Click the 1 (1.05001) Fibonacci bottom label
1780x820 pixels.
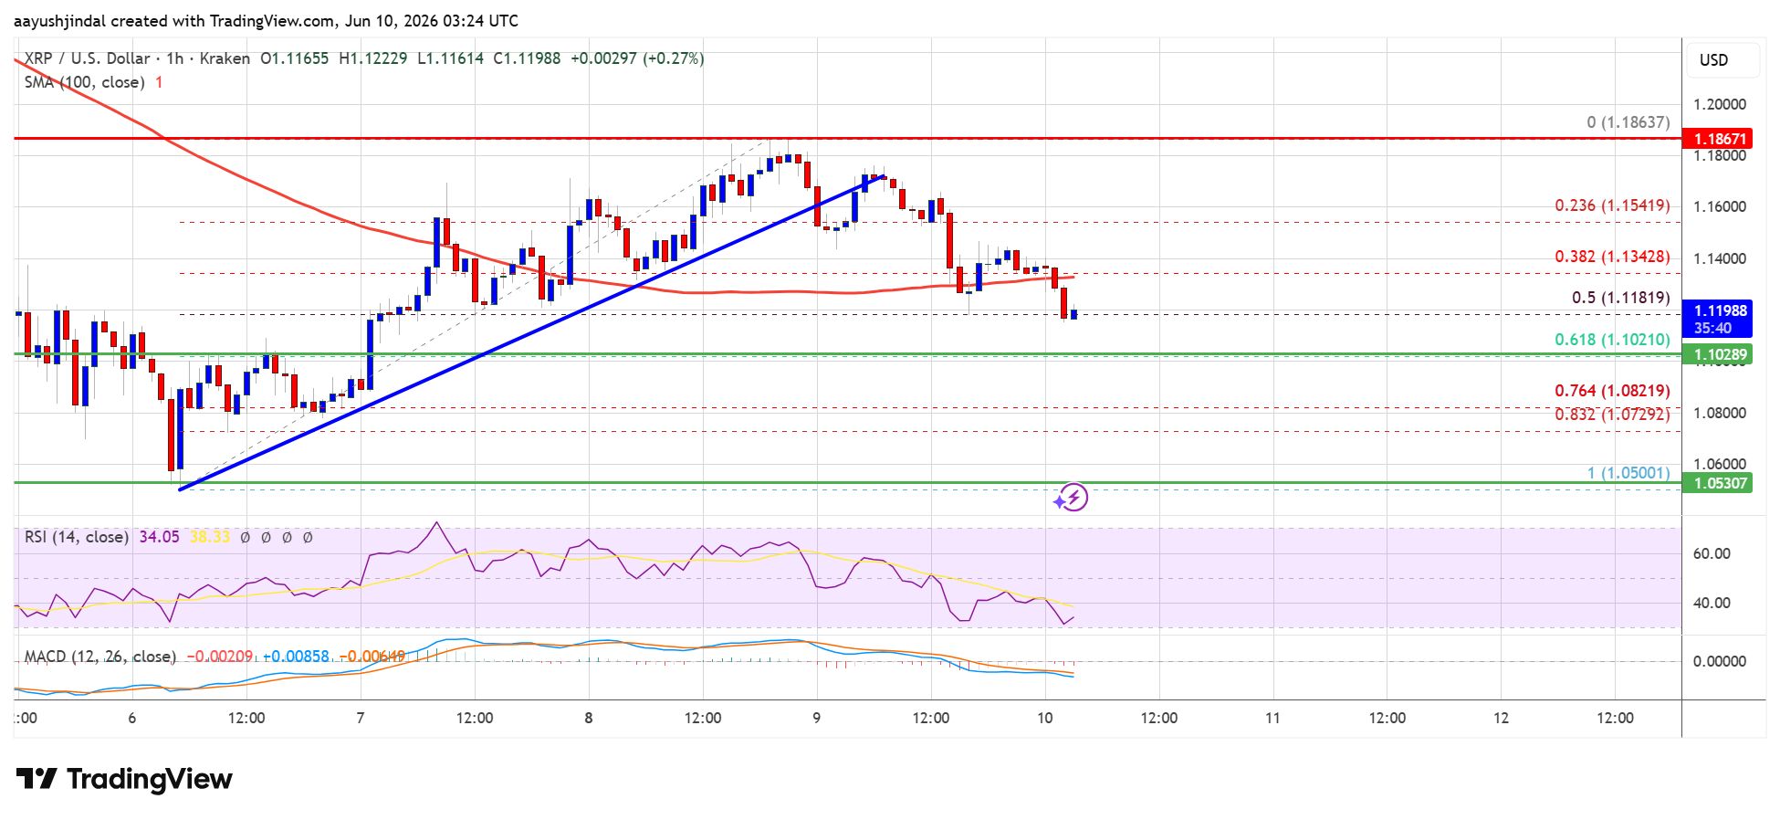click(1628, 473)
